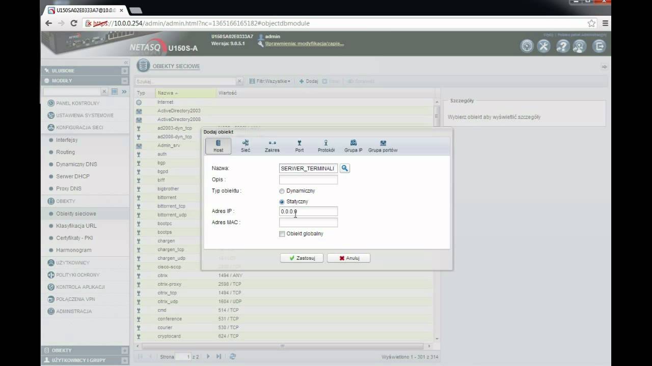Enable the Obiekt globalny checkbox
The image size is (652, 366).
click(282, 234)
